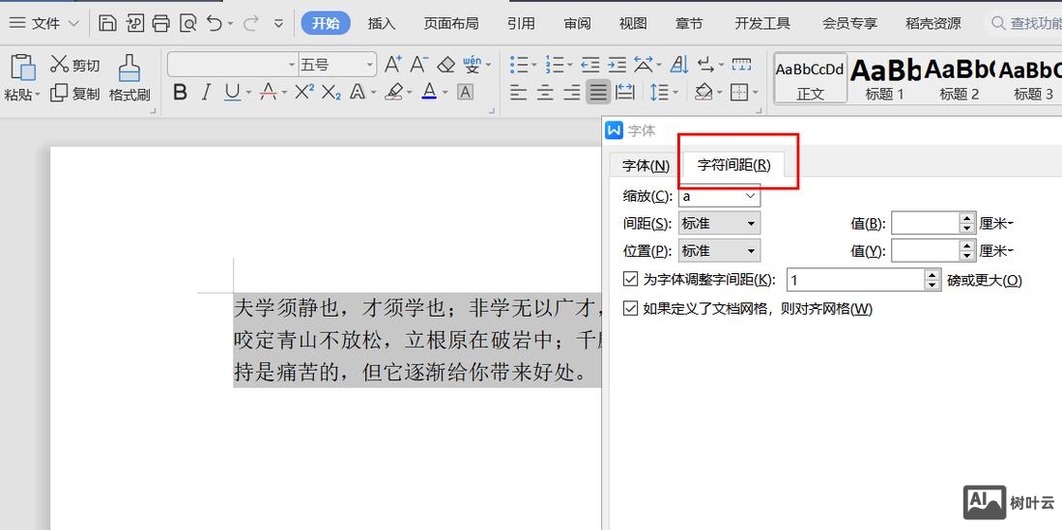Click the increase indent icon
1062x530 pixels.
(617, 65)
